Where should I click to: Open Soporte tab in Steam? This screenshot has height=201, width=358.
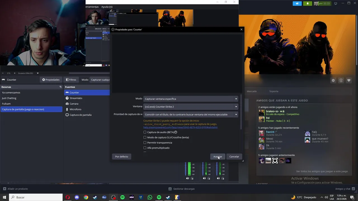(x=274, y=91)
